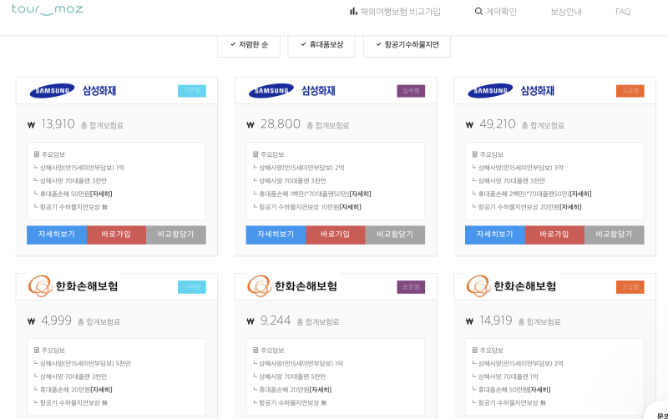This screenshot has width=668, height=419.
Task: Open 해외여행보험 비교가입 menu
Action: point(395,12)
